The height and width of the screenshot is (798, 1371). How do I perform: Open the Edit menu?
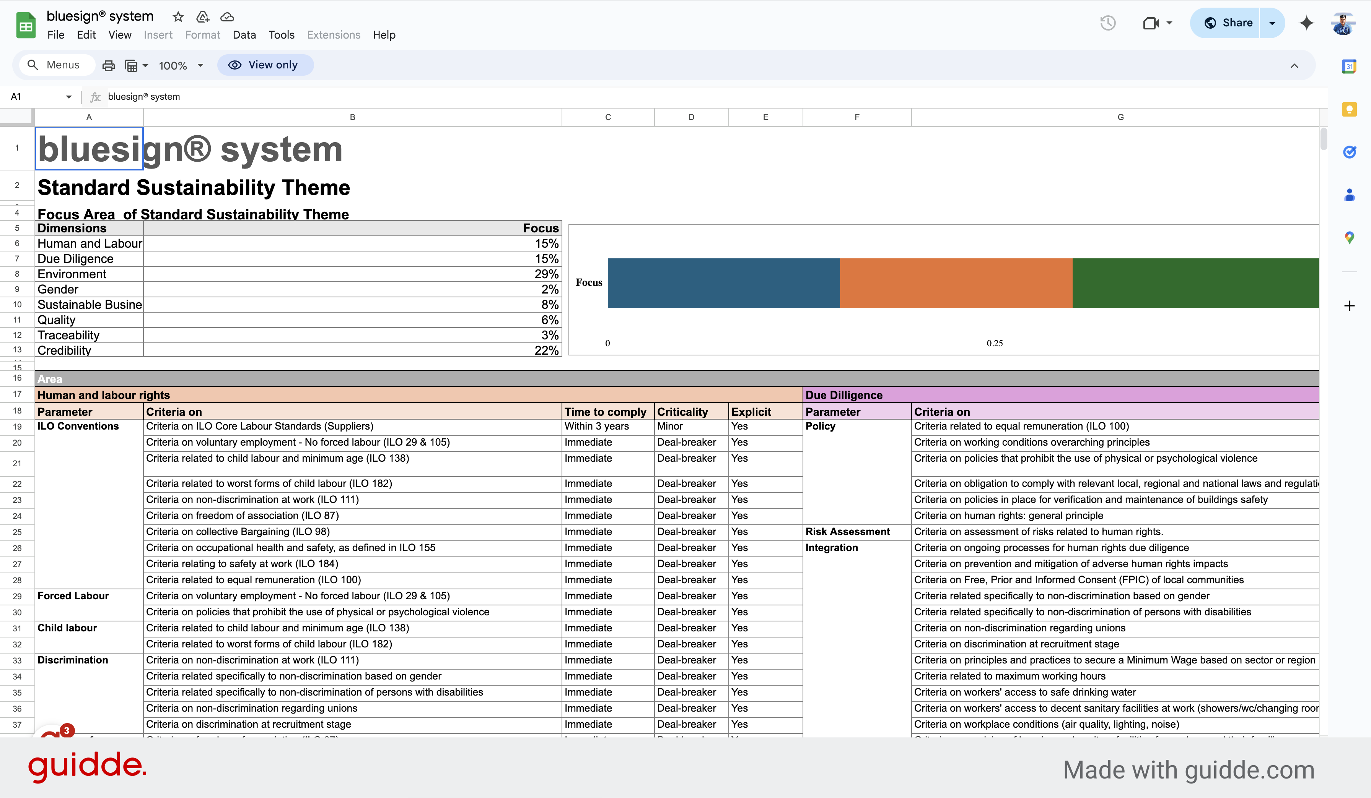point(86,35)
